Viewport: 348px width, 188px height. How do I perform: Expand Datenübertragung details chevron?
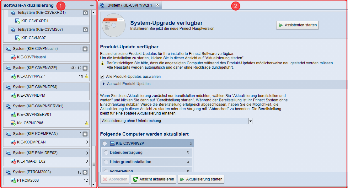tap(188, 153)
